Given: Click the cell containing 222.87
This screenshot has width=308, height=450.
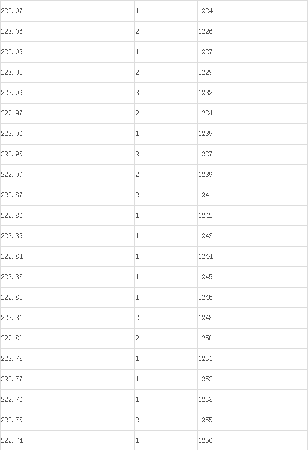Looking at the screenshot, I should 68,195.
